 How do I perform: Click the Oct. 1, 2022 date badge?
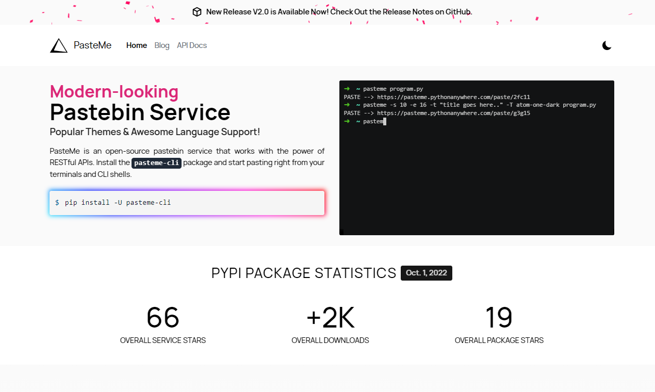(x=427, y=273)
